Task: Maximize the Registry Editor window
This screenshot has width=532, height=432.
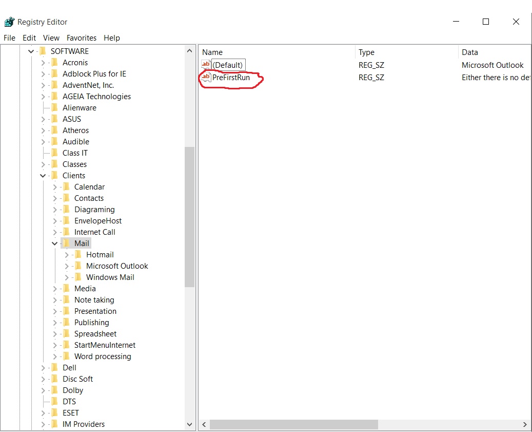Action: pyautogui.click(x=486, y=22)
